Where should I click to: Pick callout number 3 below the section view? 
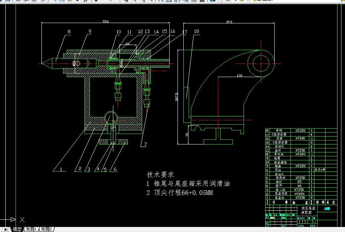coord(89,169)
